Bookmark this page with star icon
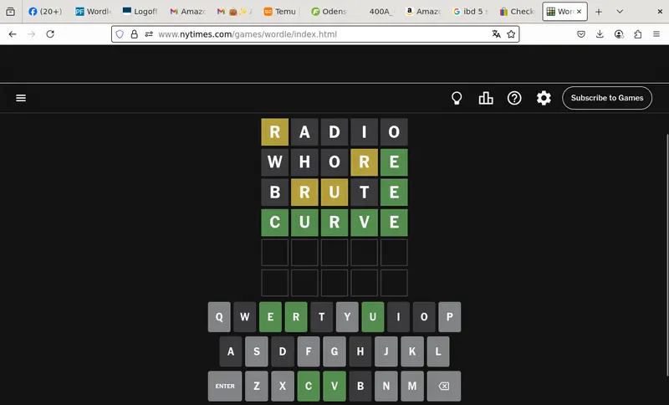The height and width of the screenshot is (405, 669). [511, 34]
